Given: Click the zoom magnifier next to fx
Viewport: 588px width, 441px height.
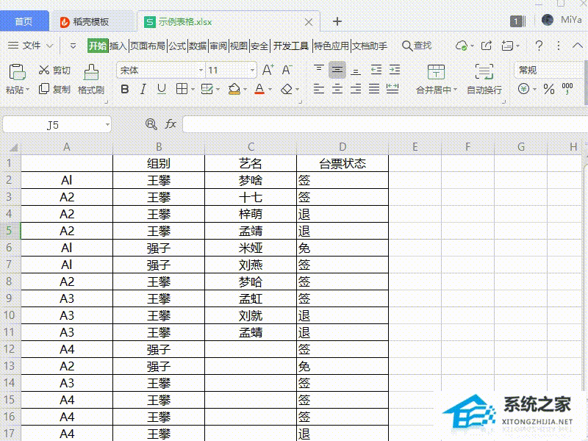Looking at the screenshot, I should [151, 124].
